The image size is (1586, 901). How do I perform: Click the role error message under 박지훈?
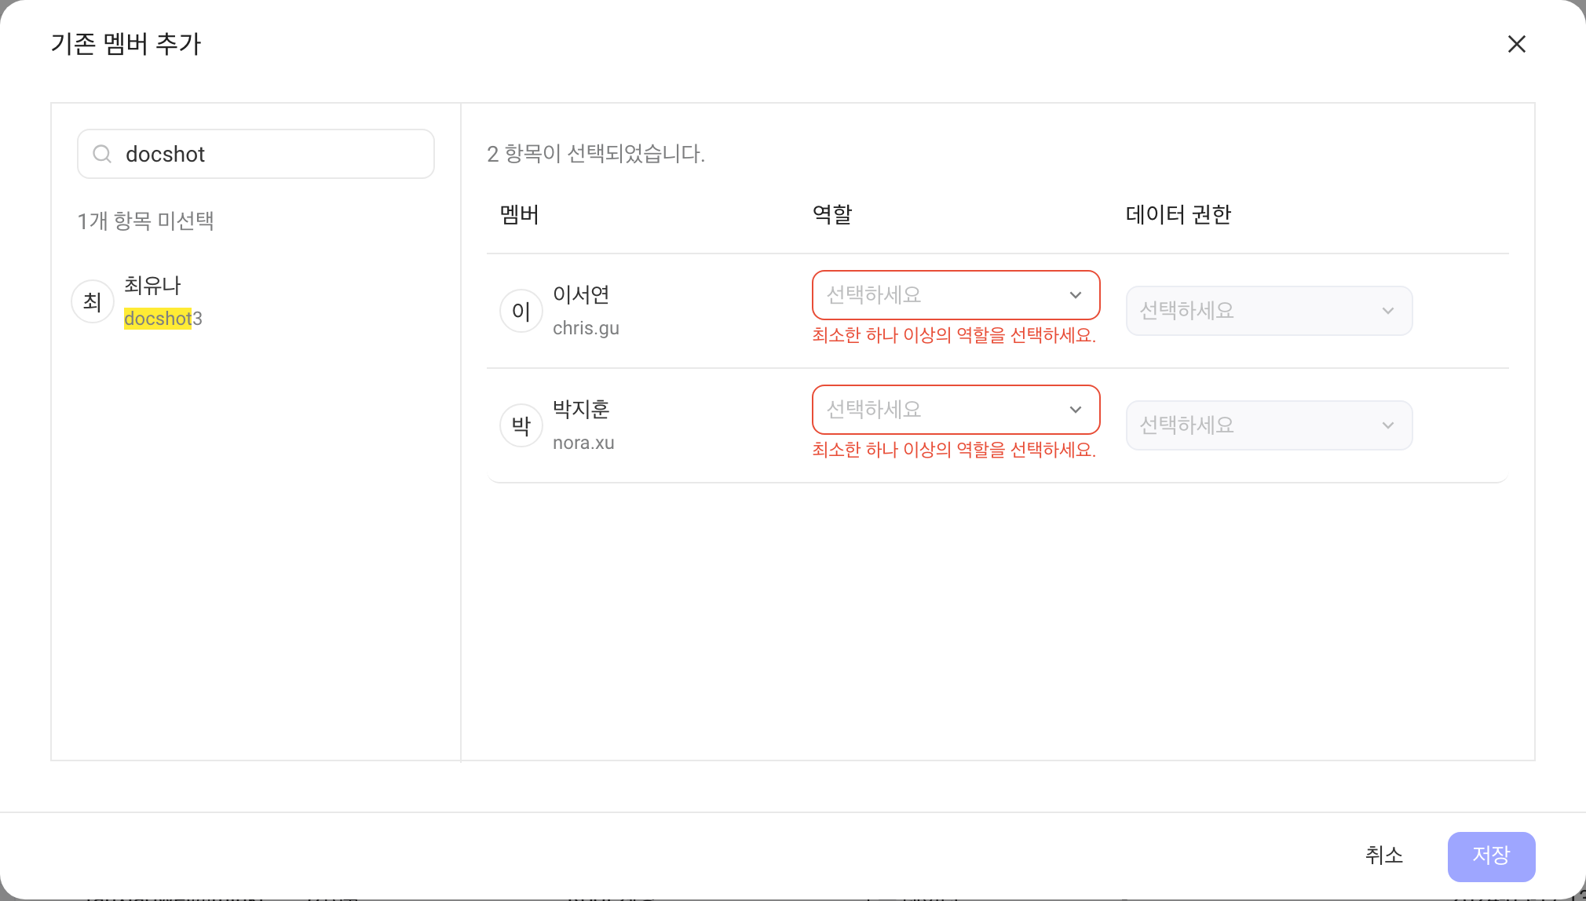click(x=954, y=450)
